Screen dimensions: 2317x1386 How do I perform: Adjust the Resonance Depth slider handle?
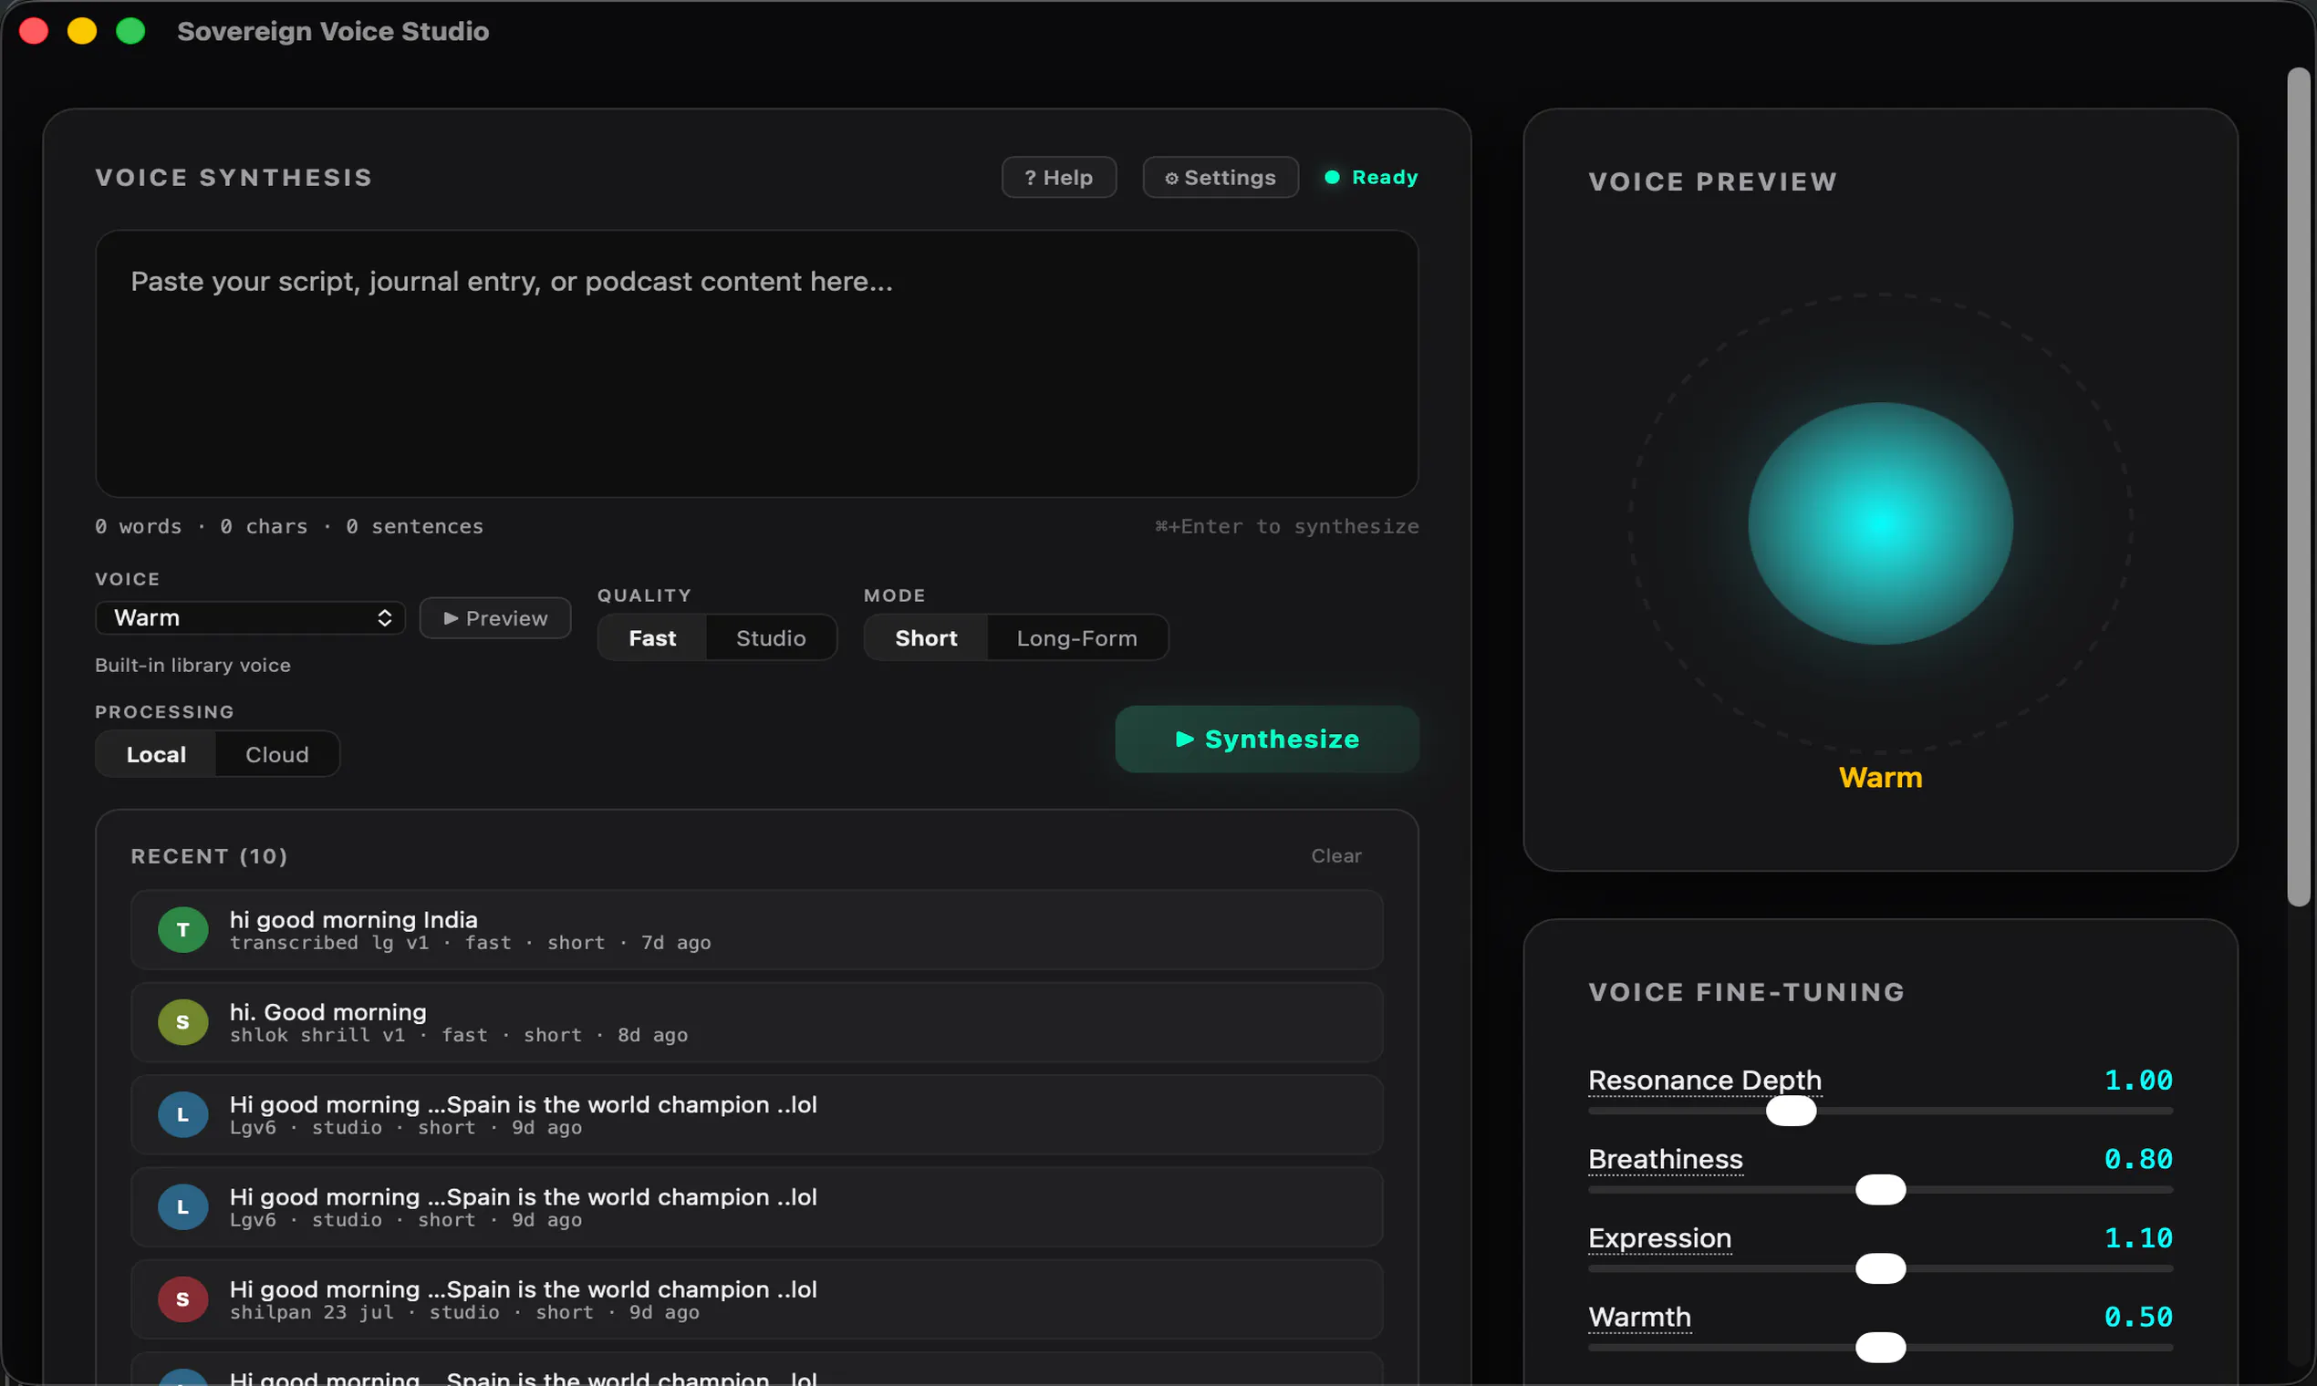pos(1791,1111)
